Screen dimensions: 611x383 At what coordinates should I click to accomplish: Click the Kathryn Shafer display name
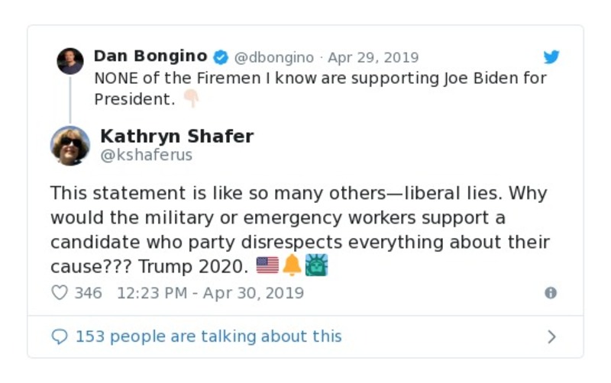[x=177, y=137]
